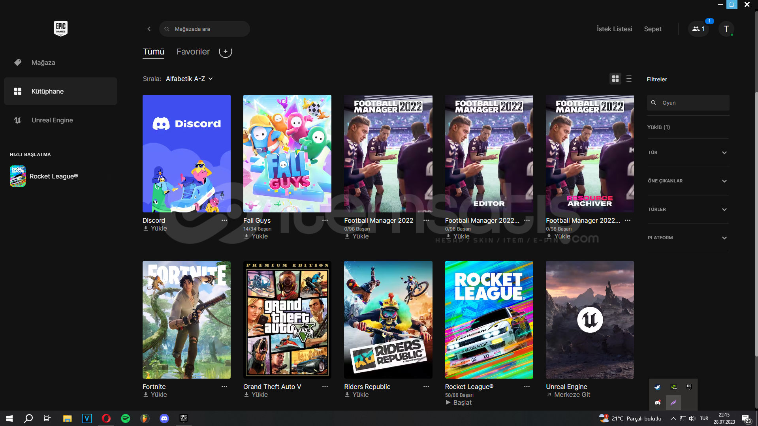Click Yükle under Fortnite
Viewport: 758px width, 426px height.
(155, 394)
